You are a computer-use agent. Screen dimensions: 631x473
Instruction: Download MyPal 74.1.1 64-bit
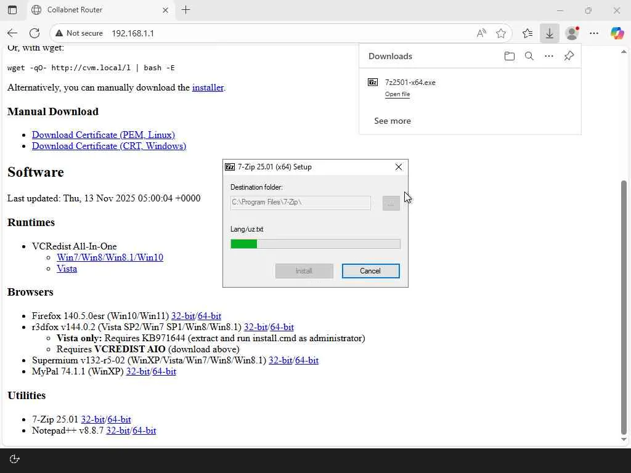click(x=164, y=371)
